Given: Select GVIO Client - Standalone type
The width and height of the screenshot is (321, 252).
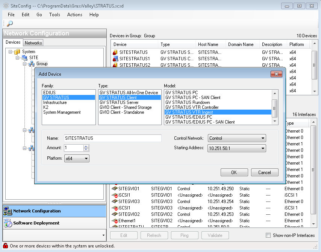Looking at the screenshot, I should [x=130, y=112].
